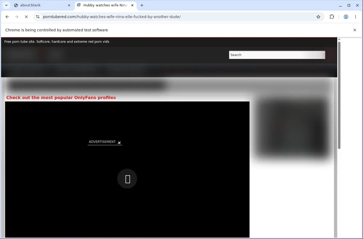Close the about:blank tab
This screenshot has height=239, width=363.
pos(69,5)
